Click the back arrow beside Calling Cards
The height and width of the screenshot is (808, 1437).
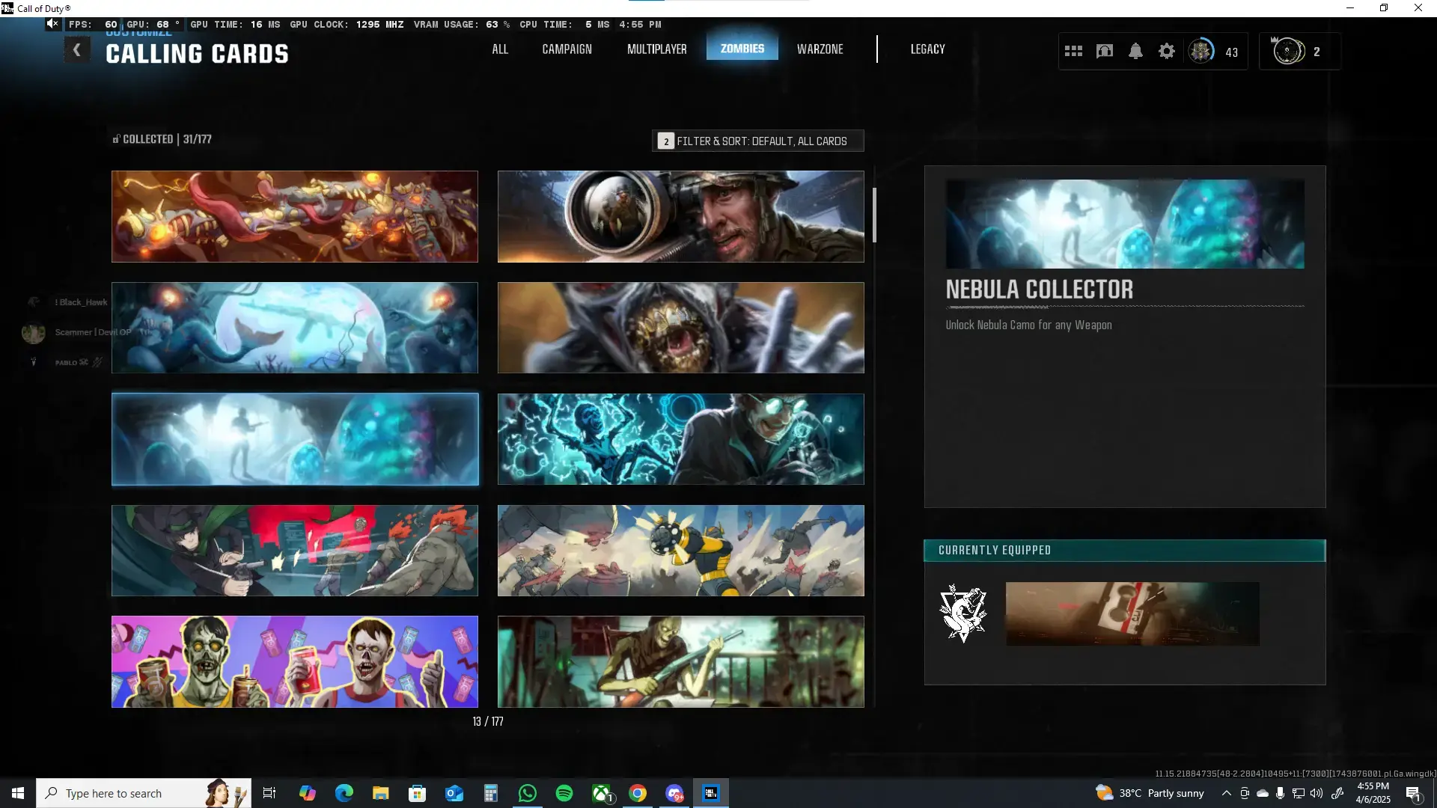(x=76, y=50)
